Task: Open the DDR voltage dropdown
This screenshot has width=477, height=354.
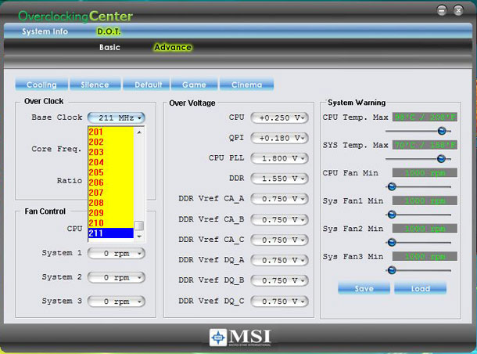Action: point(280,179)
